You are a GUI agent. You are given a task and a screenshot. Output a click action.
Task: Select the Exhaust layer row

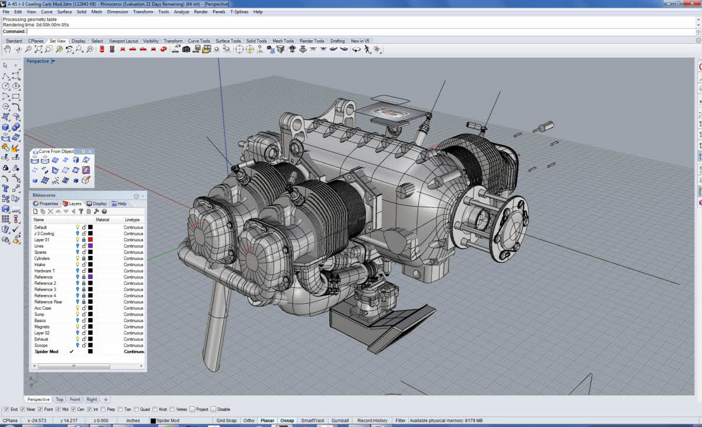tap(88, 339)
